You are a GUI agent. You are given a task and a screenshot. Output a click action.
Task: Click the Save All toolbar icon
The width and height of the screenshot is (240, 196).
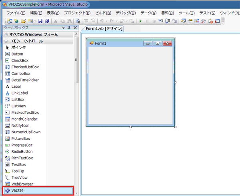pos(47,21)
